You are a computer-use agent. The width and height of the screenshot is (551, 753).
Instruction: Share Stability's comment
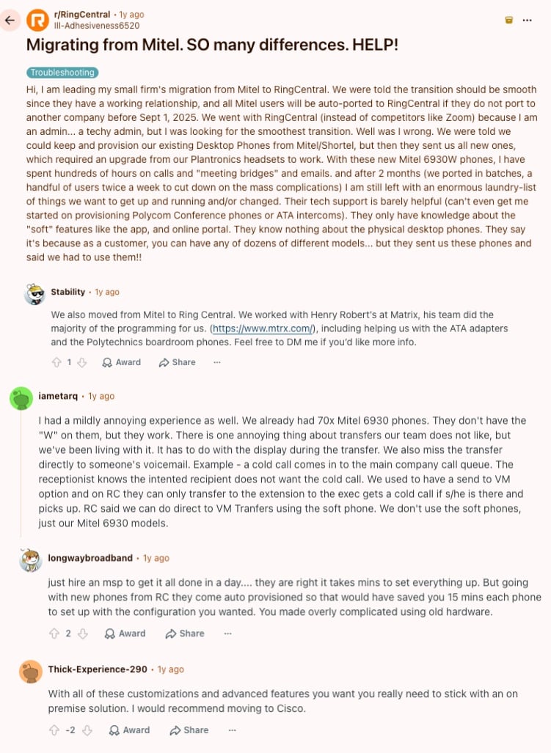pyautogui.click(x=178, y=362)
